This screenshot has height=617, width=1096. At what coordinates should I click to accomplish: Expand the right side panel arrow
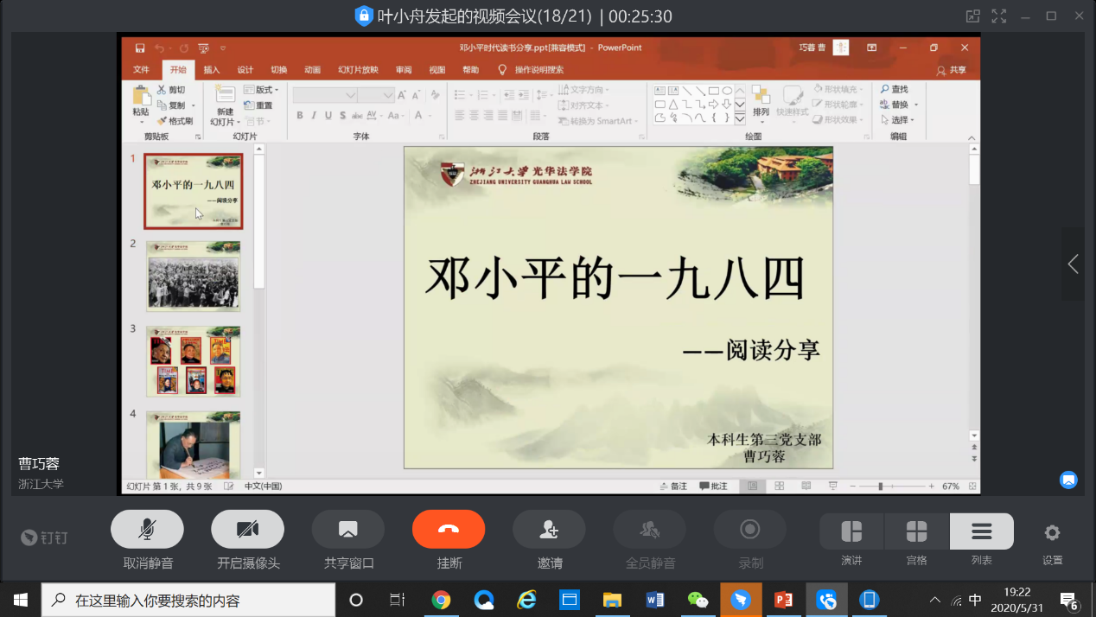(x=1073, y=264)
